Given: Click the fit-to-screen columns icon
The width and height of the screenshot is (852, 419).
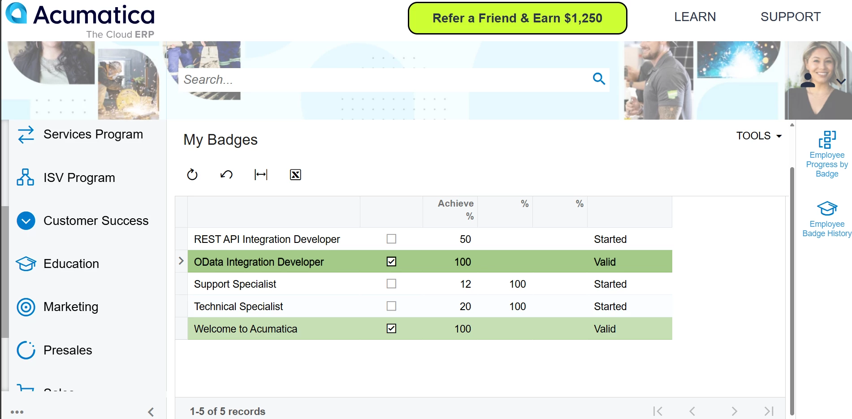Looking at the screenshot, I should [261, 174].
